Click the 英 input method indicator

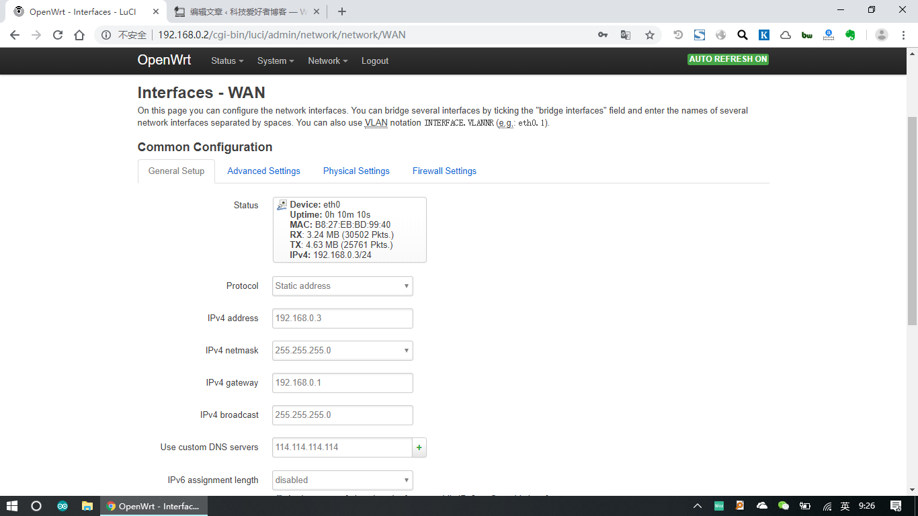[x=845, y=506]
